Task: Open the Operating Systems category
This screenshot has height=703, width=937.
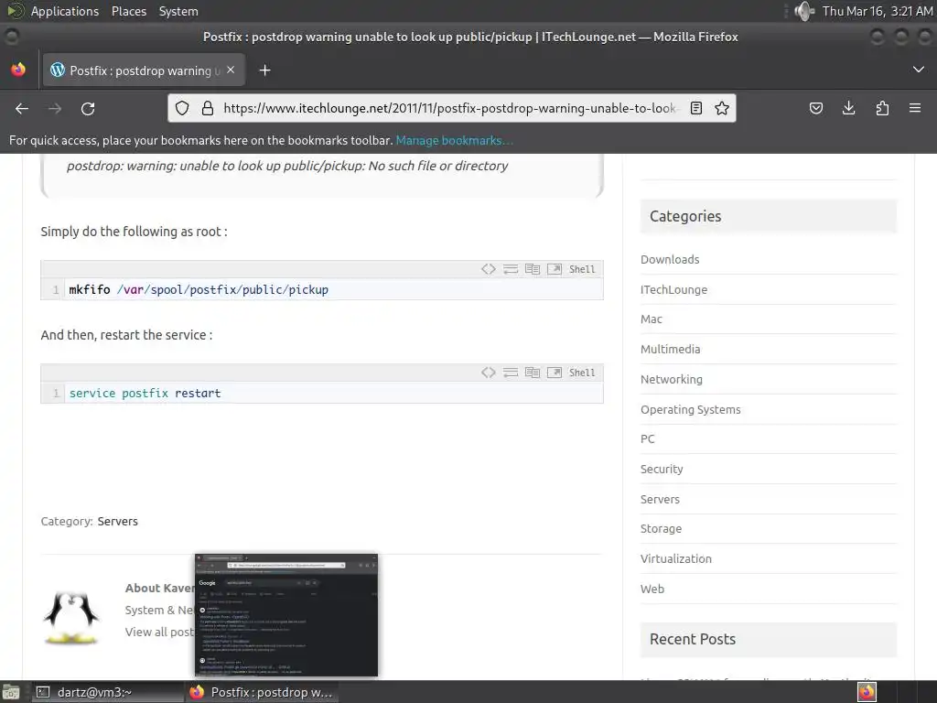Action: coord(690,409)
